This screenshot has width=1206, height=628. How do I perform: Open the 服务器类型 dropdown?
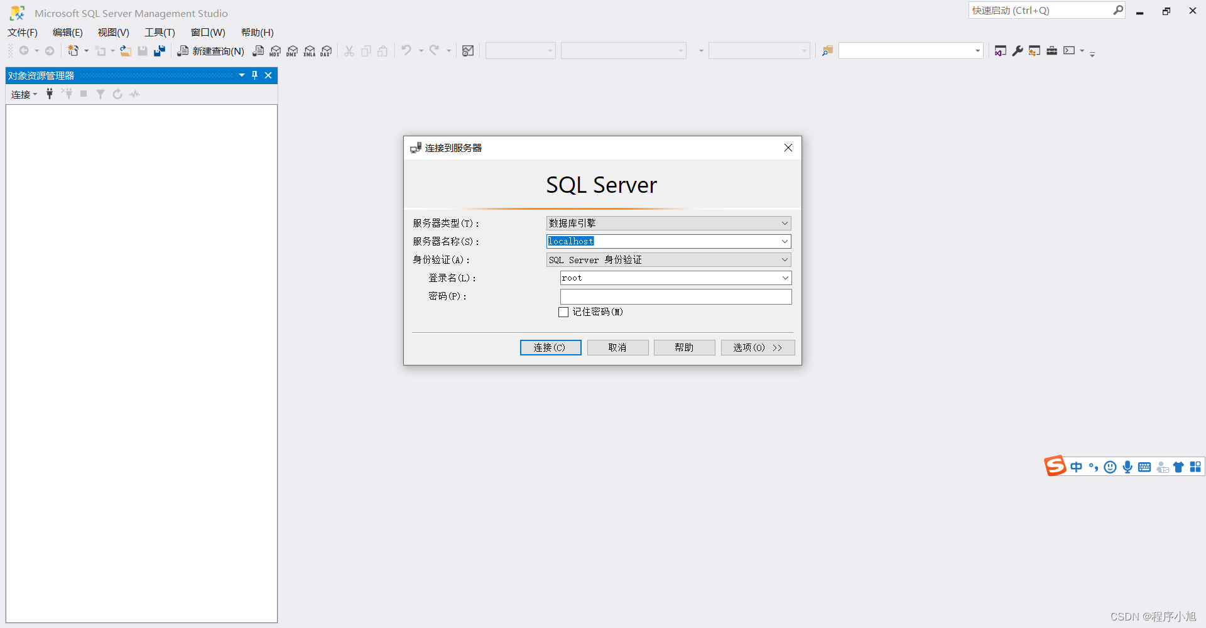(x=668, y=223)
